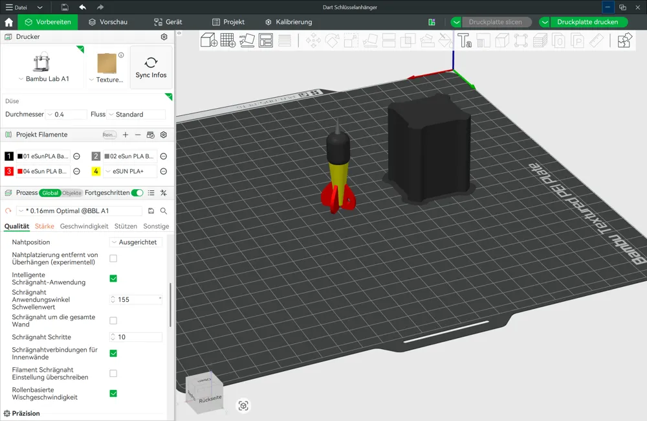Uncheck Rollenbasierte Wischgeschwindigkeit
Image resolution: width=647 pixels, height=421 pixels.
[113, 393]
